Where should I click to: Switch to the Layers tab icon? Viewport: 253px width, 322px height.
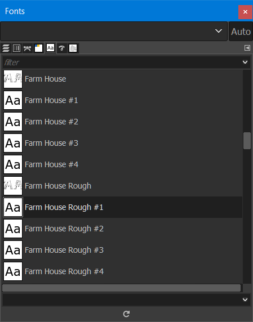[6, 48]
